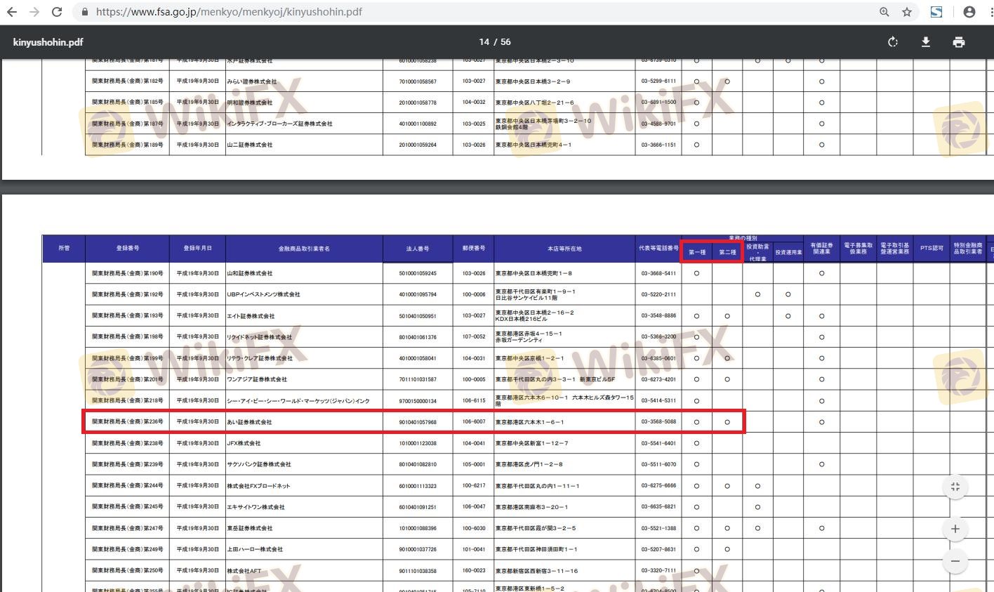Click the total page count 56

(x=505, y=42)
